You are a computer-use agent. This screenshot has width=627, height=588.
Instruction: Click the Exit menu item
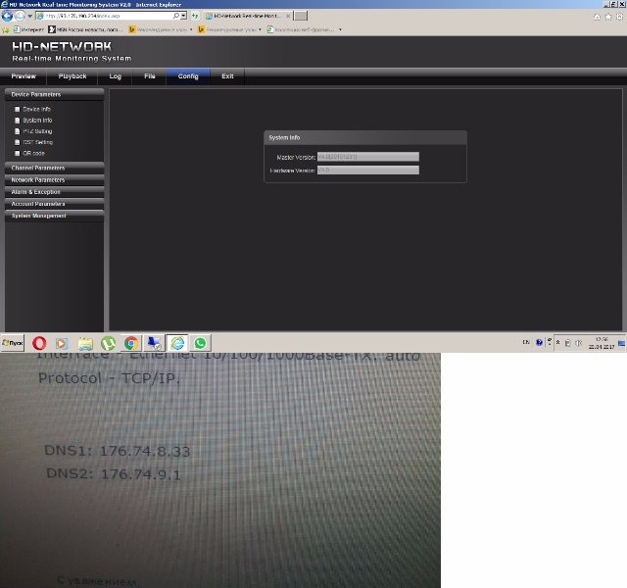coord(227,76)
